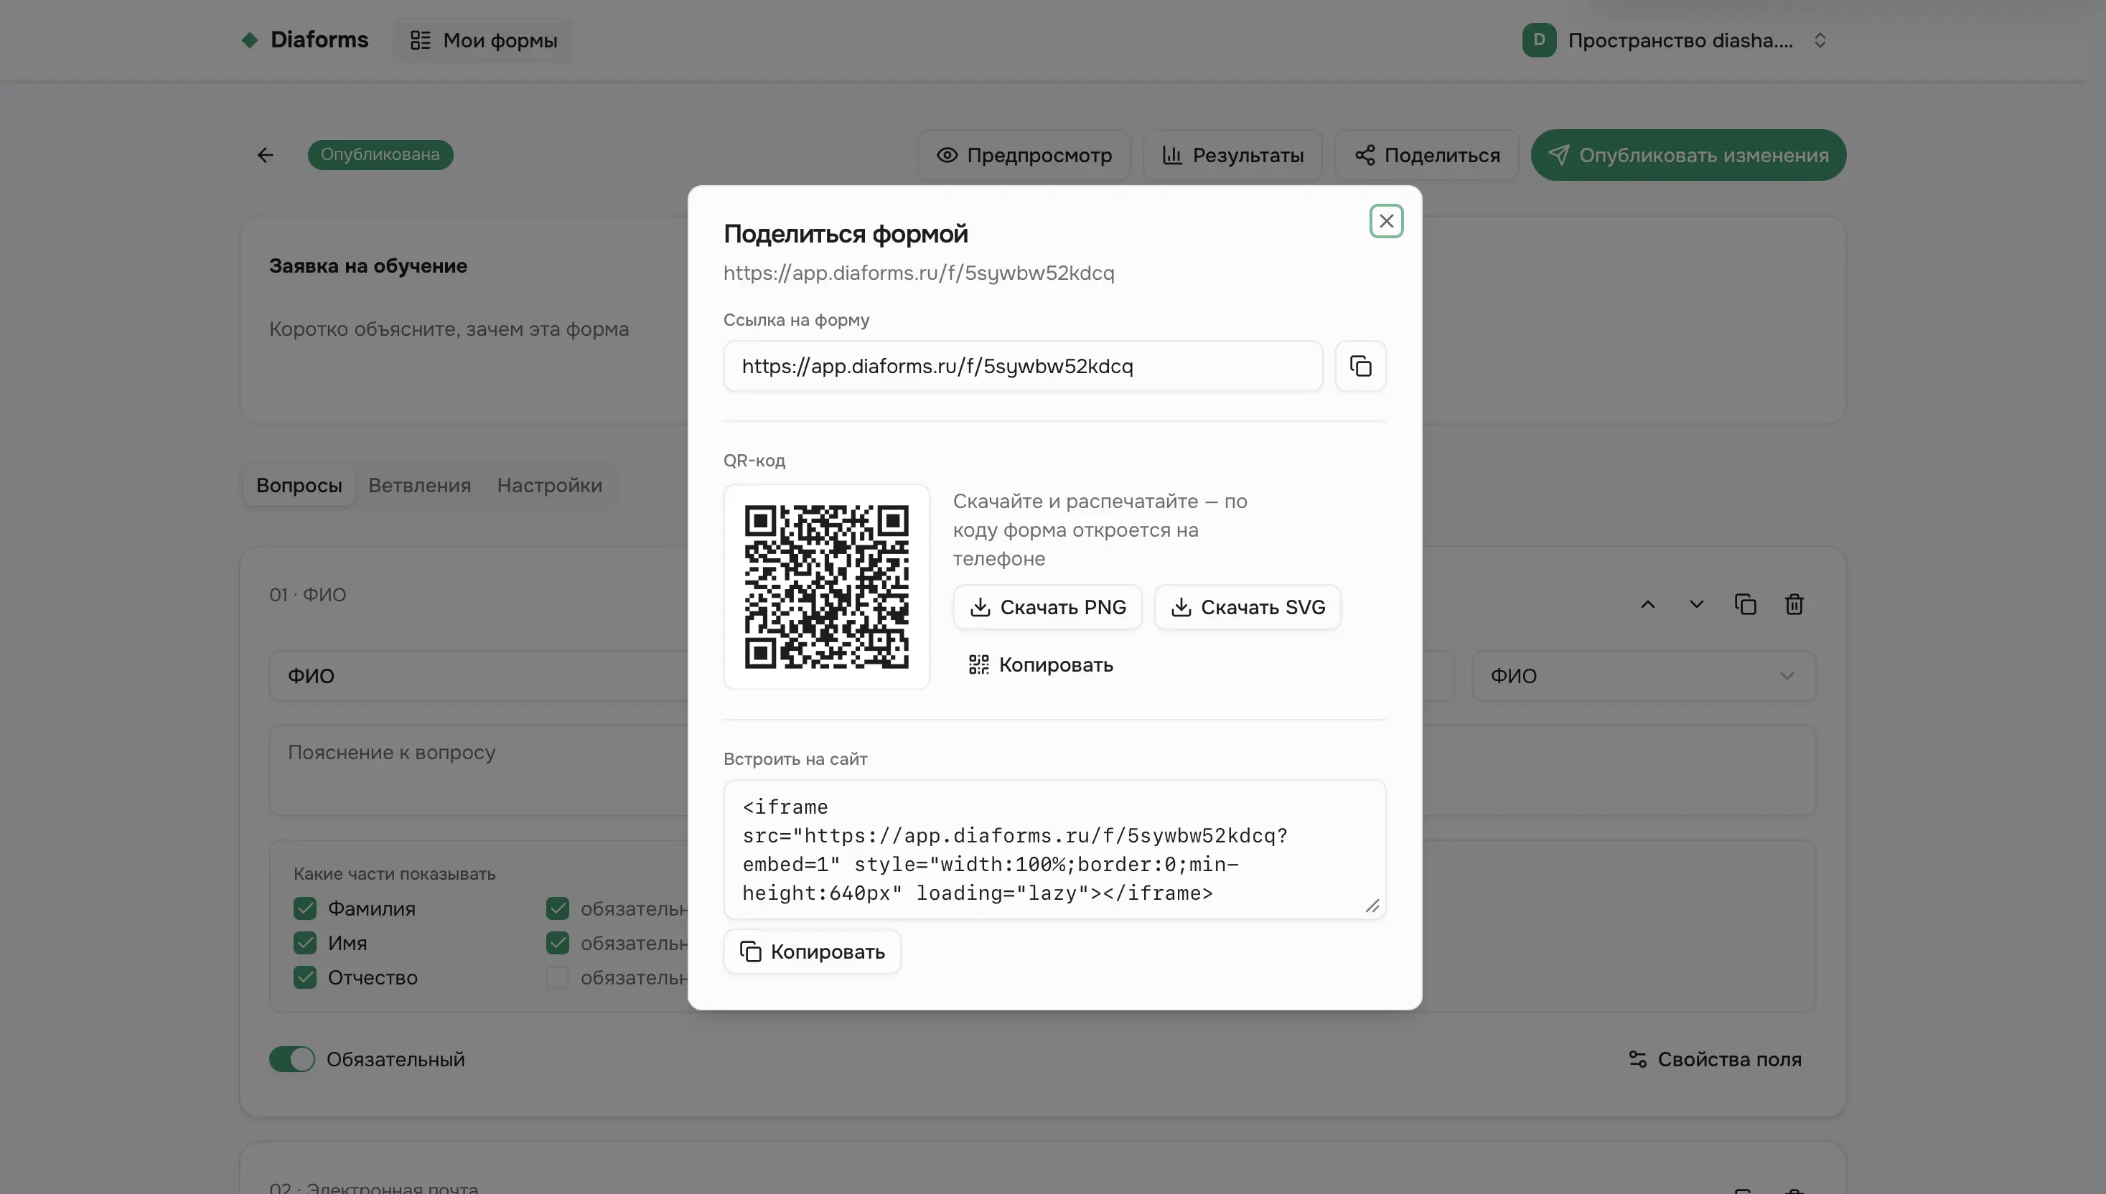Click the iframe embed code textarea
The image size is (2106, 1194).
[1054, 850]
